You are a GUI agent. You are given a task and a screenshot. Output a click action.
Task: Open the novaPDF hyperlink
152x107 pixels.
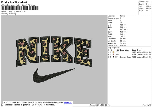pos(68,102)
